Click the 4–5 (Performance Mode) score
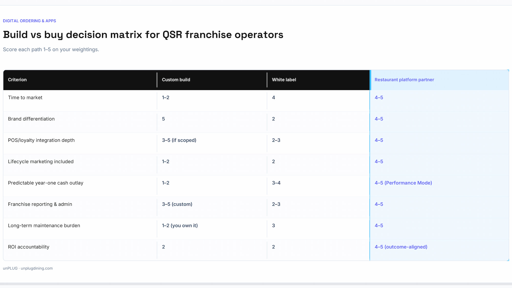The image size is (512, 288). pos(403,183)
